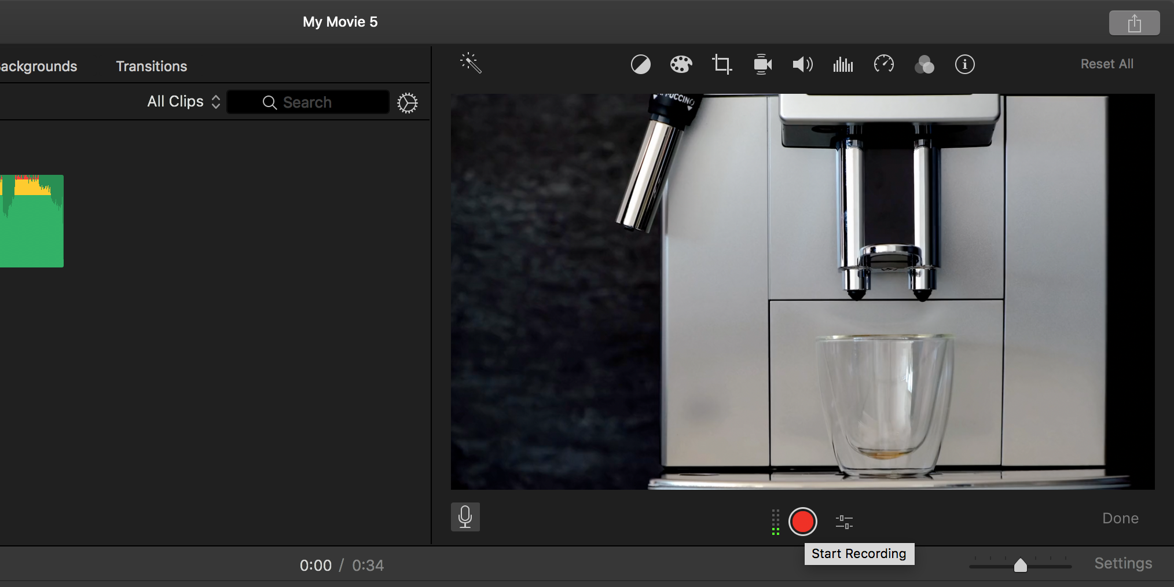1174x587 pixels.
Task: Expand the share options
Action: coord(1133,23)
